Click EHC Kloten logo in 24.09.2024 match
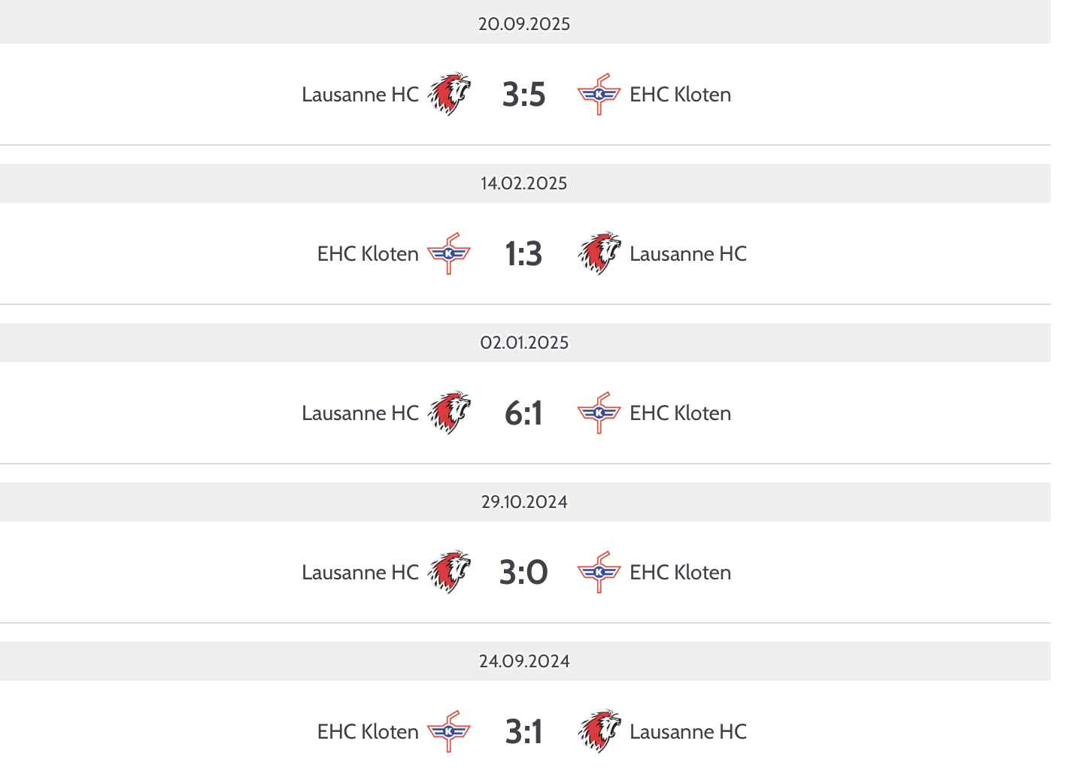The height and width of the screenshot is (771, 1065). tap(449, 732)
